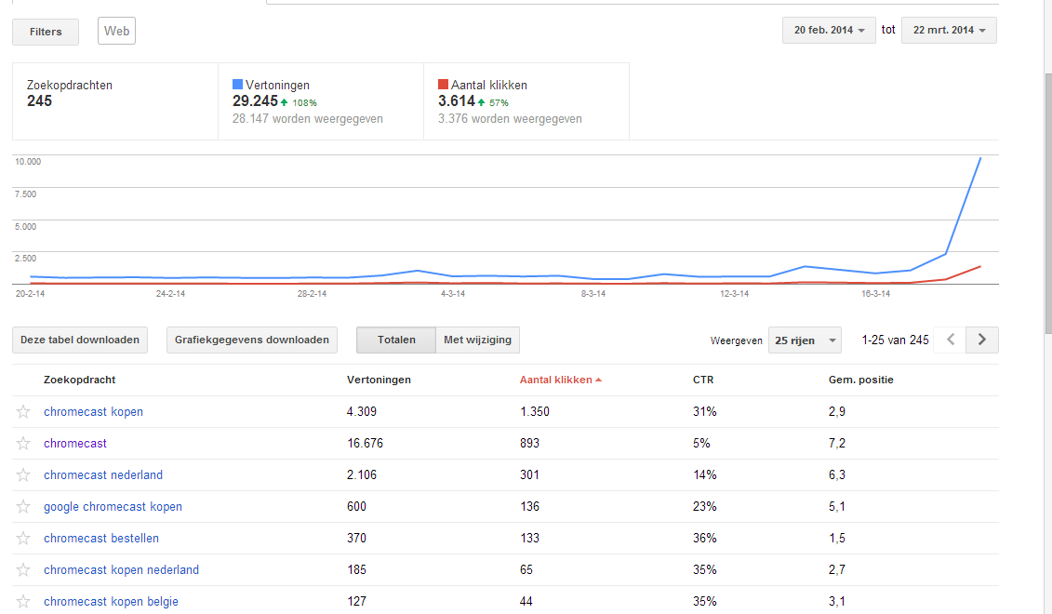Screen dimensions: 1052x614
Task: Click clicks value 893
Action: (529, 443)
